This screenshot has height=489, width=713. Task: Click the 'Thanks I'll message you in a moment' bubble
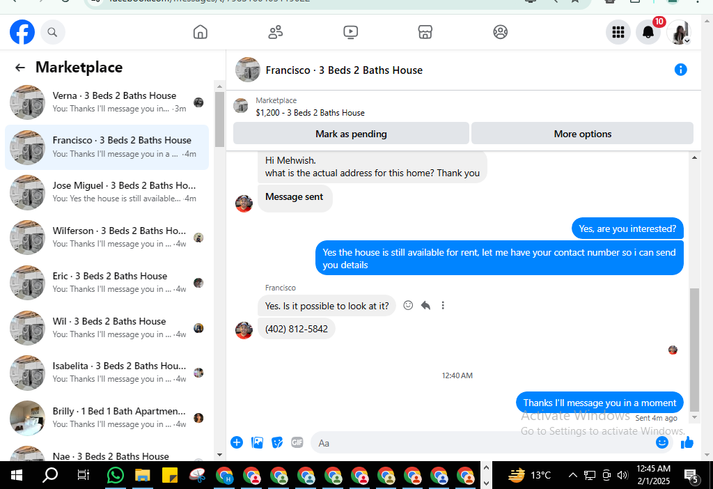600,403
